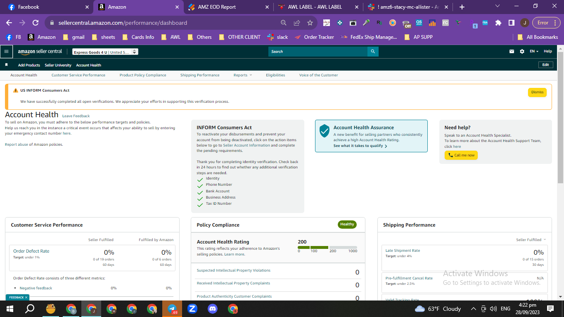Switch to the amz6-stacy-mc-allister Slack tab
The height and width of the screenshot is (317, 564).
coord(408,7)
